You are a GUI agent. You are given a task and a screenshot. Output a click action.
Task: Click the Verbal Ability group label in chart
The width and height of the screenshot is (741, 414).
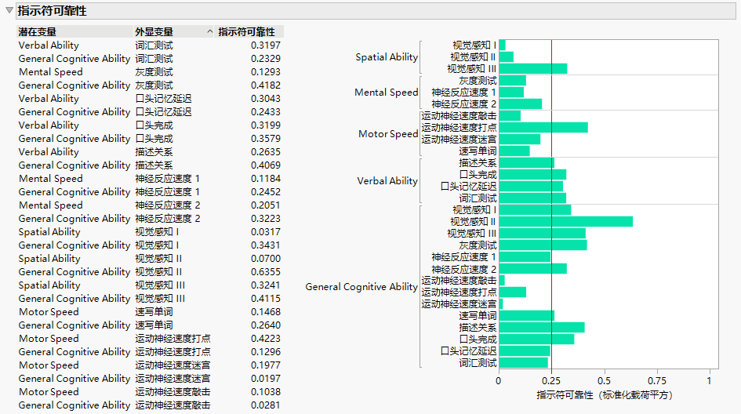tap(387, 181)
